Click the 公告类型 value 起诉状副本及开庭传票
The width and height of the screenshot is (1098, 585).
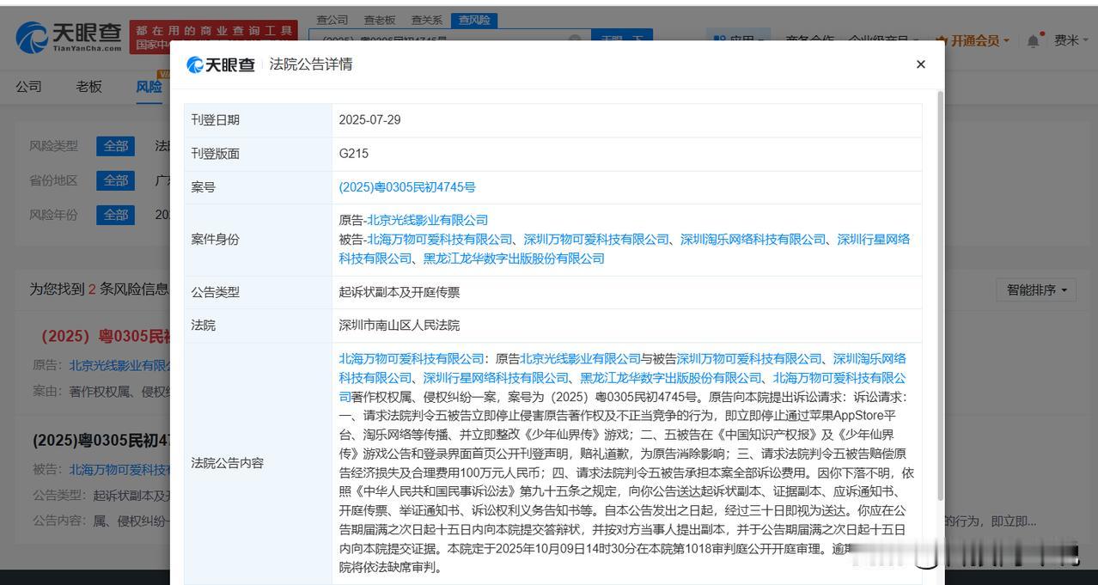click(x=400, y=292)
